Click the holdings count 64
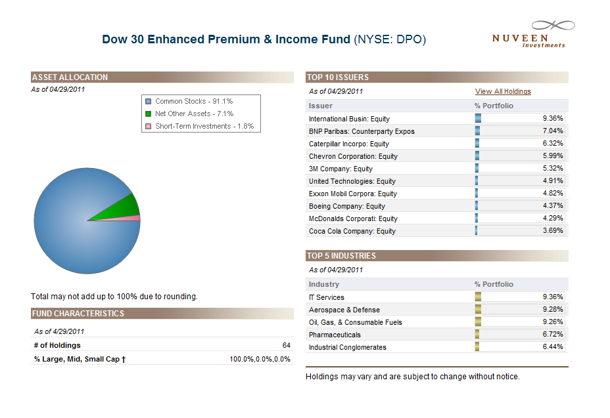The height and width of the screenshot is (418, 610). pos(287,345)
